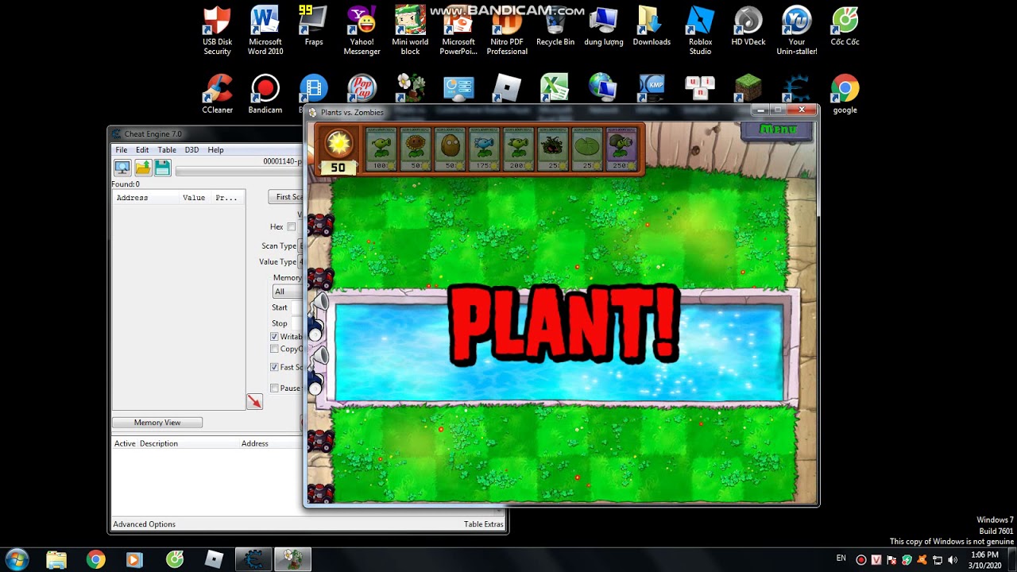Switch to Plants vs. Zombies taskbar button
1017x572 pixels.
[x=292, y=560]
